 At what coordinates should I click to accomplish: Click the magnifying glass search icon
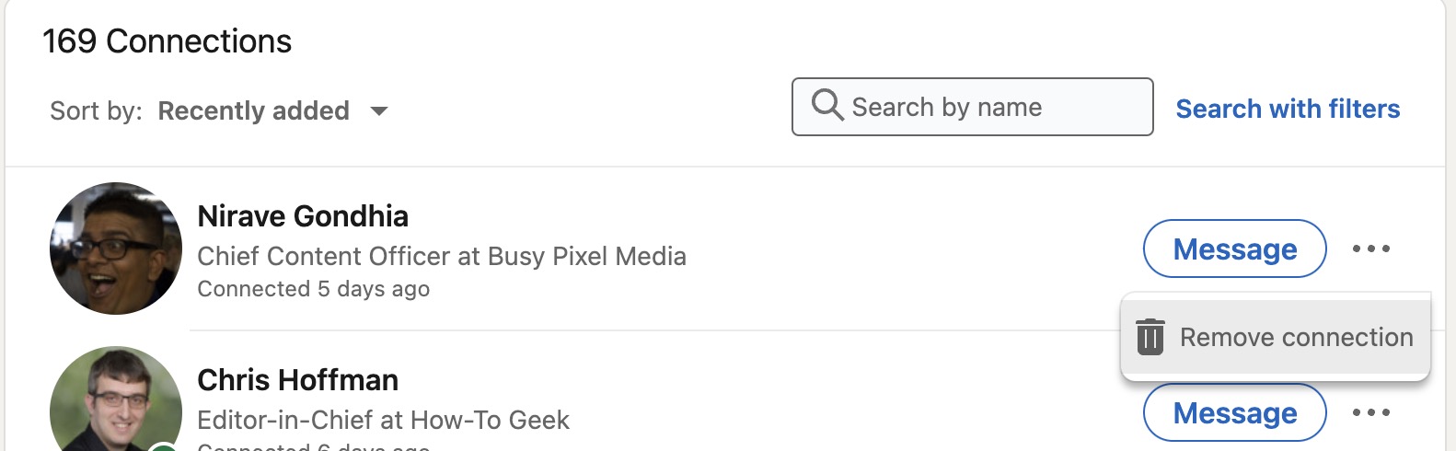[x=826, y=105]
